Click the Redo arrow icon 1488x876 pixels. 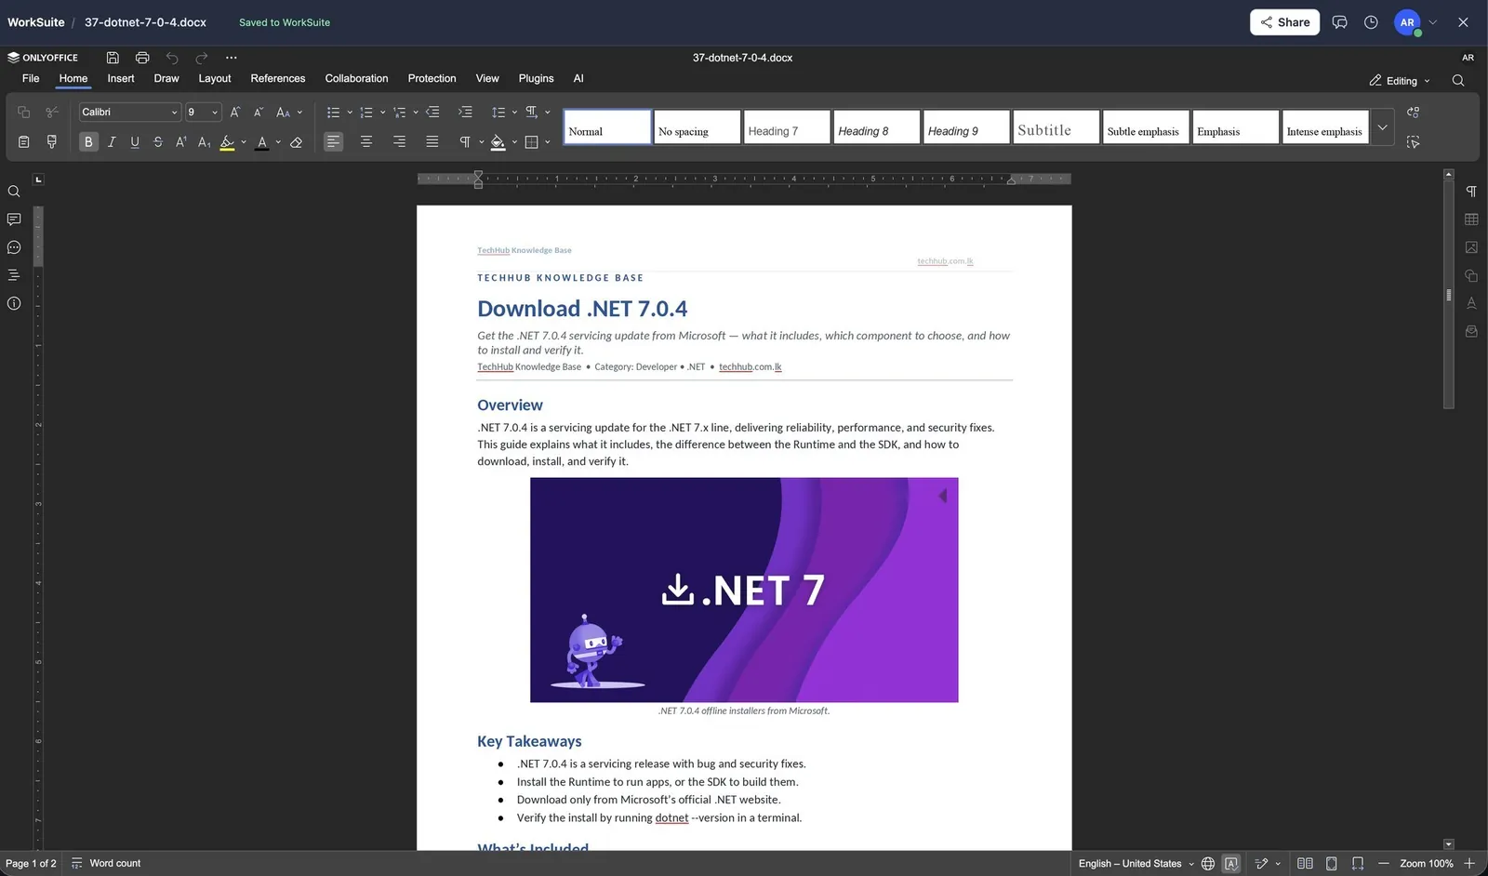point(202,58)
